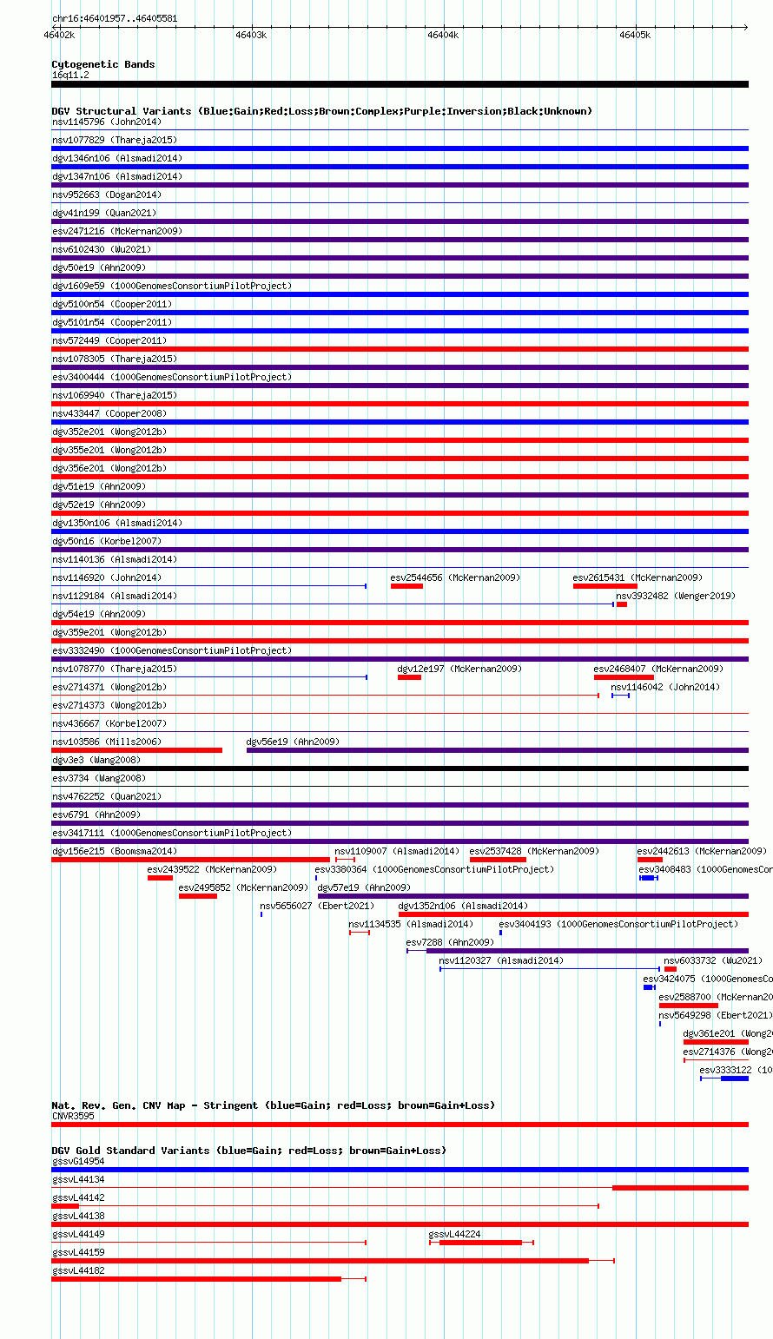
Task: Click the red bar under gssvL44182
Action: (x=196, y=1279)
